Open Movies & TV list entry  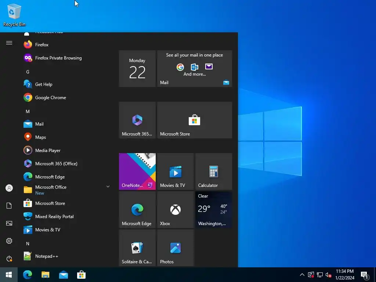pyautogui.click(x=67, y=229)
